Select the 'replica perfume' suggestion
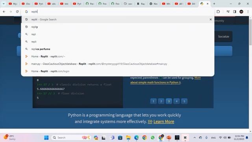252x142 pixels. 118,49
